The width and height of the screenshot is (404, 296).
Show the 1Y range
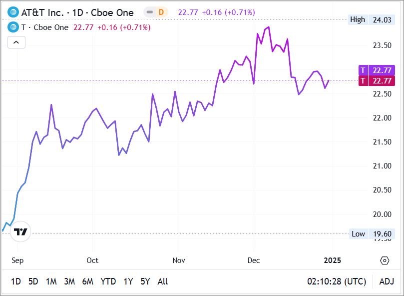tap(128, 281)
